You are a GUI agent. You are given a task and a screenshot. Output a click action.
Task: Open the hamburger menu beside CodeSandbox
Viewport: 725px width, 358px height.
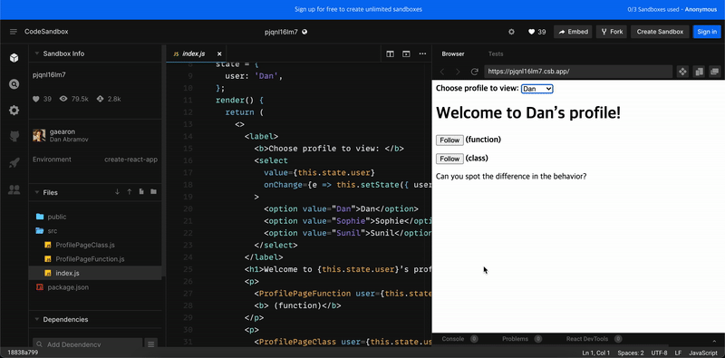[x=14, y=32]
